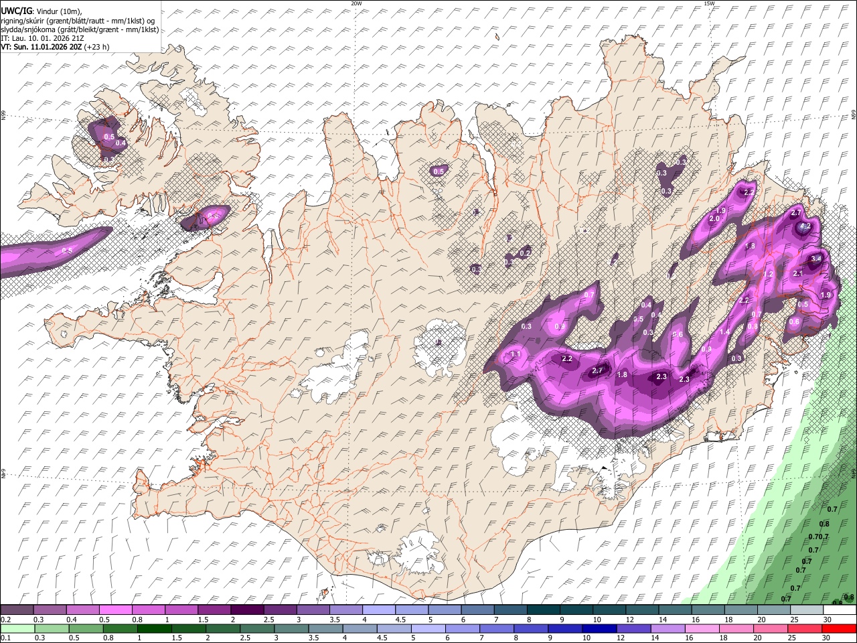Click the 'UWC/IG: Vindur (10m)' title line
Image resolution: width=857 pixels, height=643 pixels.
(x=42, y=11)
